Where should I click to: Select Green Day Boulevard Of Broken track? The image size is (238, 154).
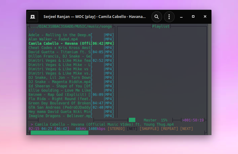[71, 103]
